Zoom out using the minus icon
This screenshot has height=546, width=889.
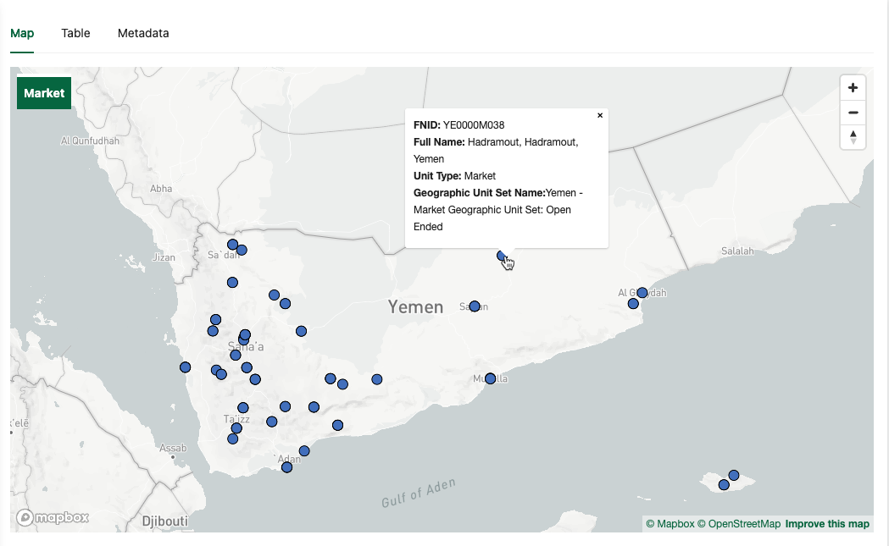[x=853, y=112]
